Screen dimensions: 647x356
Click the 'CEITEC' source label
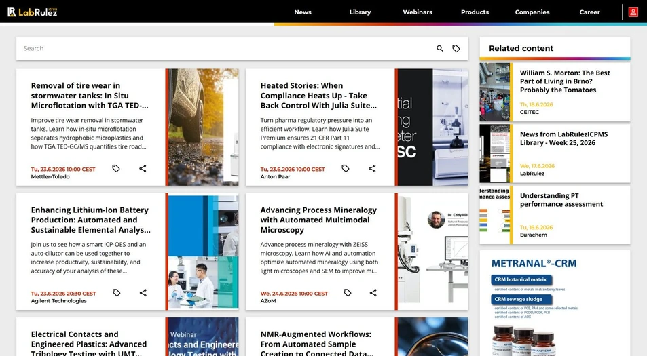[530, 112]
